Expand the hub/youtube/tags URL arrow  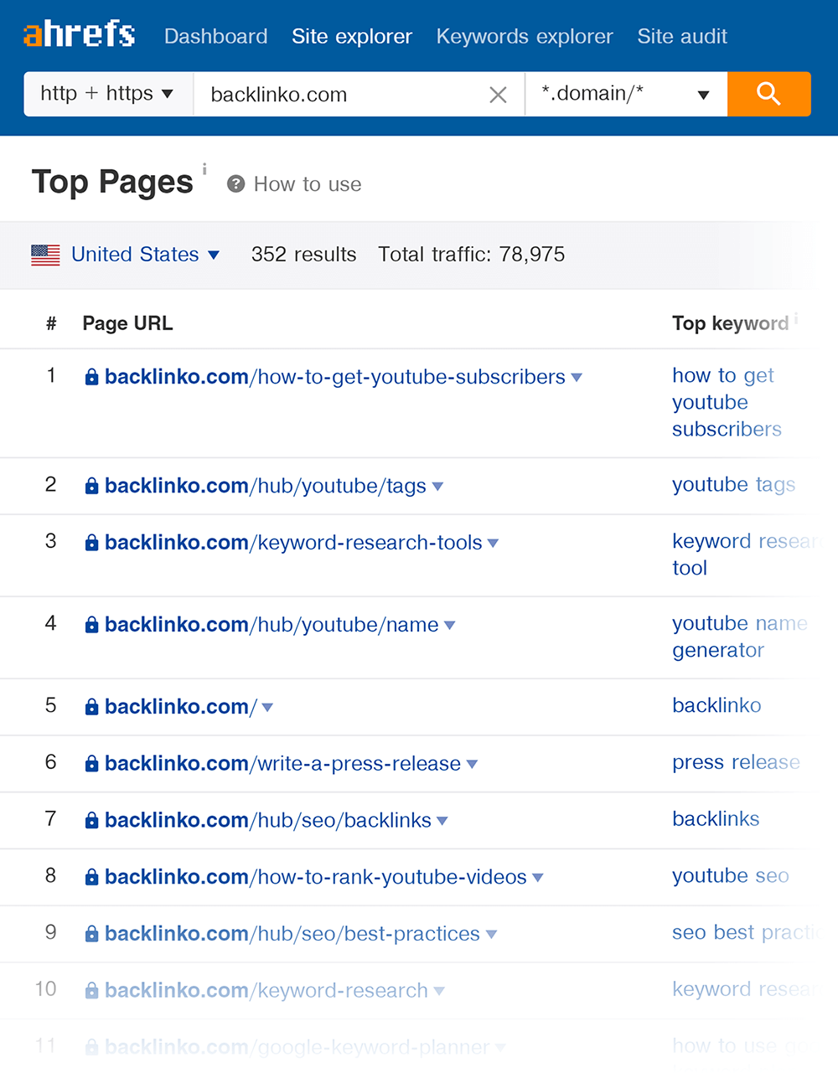[437, 487]
